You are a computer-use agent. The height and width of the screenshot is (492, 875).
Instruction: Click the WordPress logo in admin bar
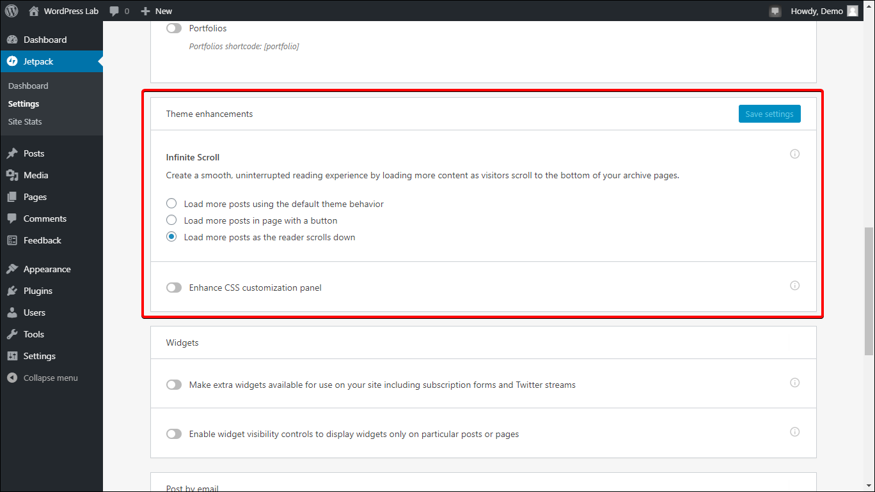(x=12, y=11)
